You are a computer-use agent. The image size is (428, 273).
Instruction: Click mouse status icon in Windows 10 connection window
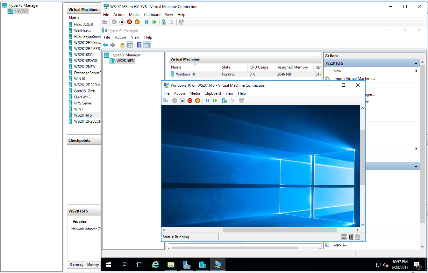tap(351, 237)
